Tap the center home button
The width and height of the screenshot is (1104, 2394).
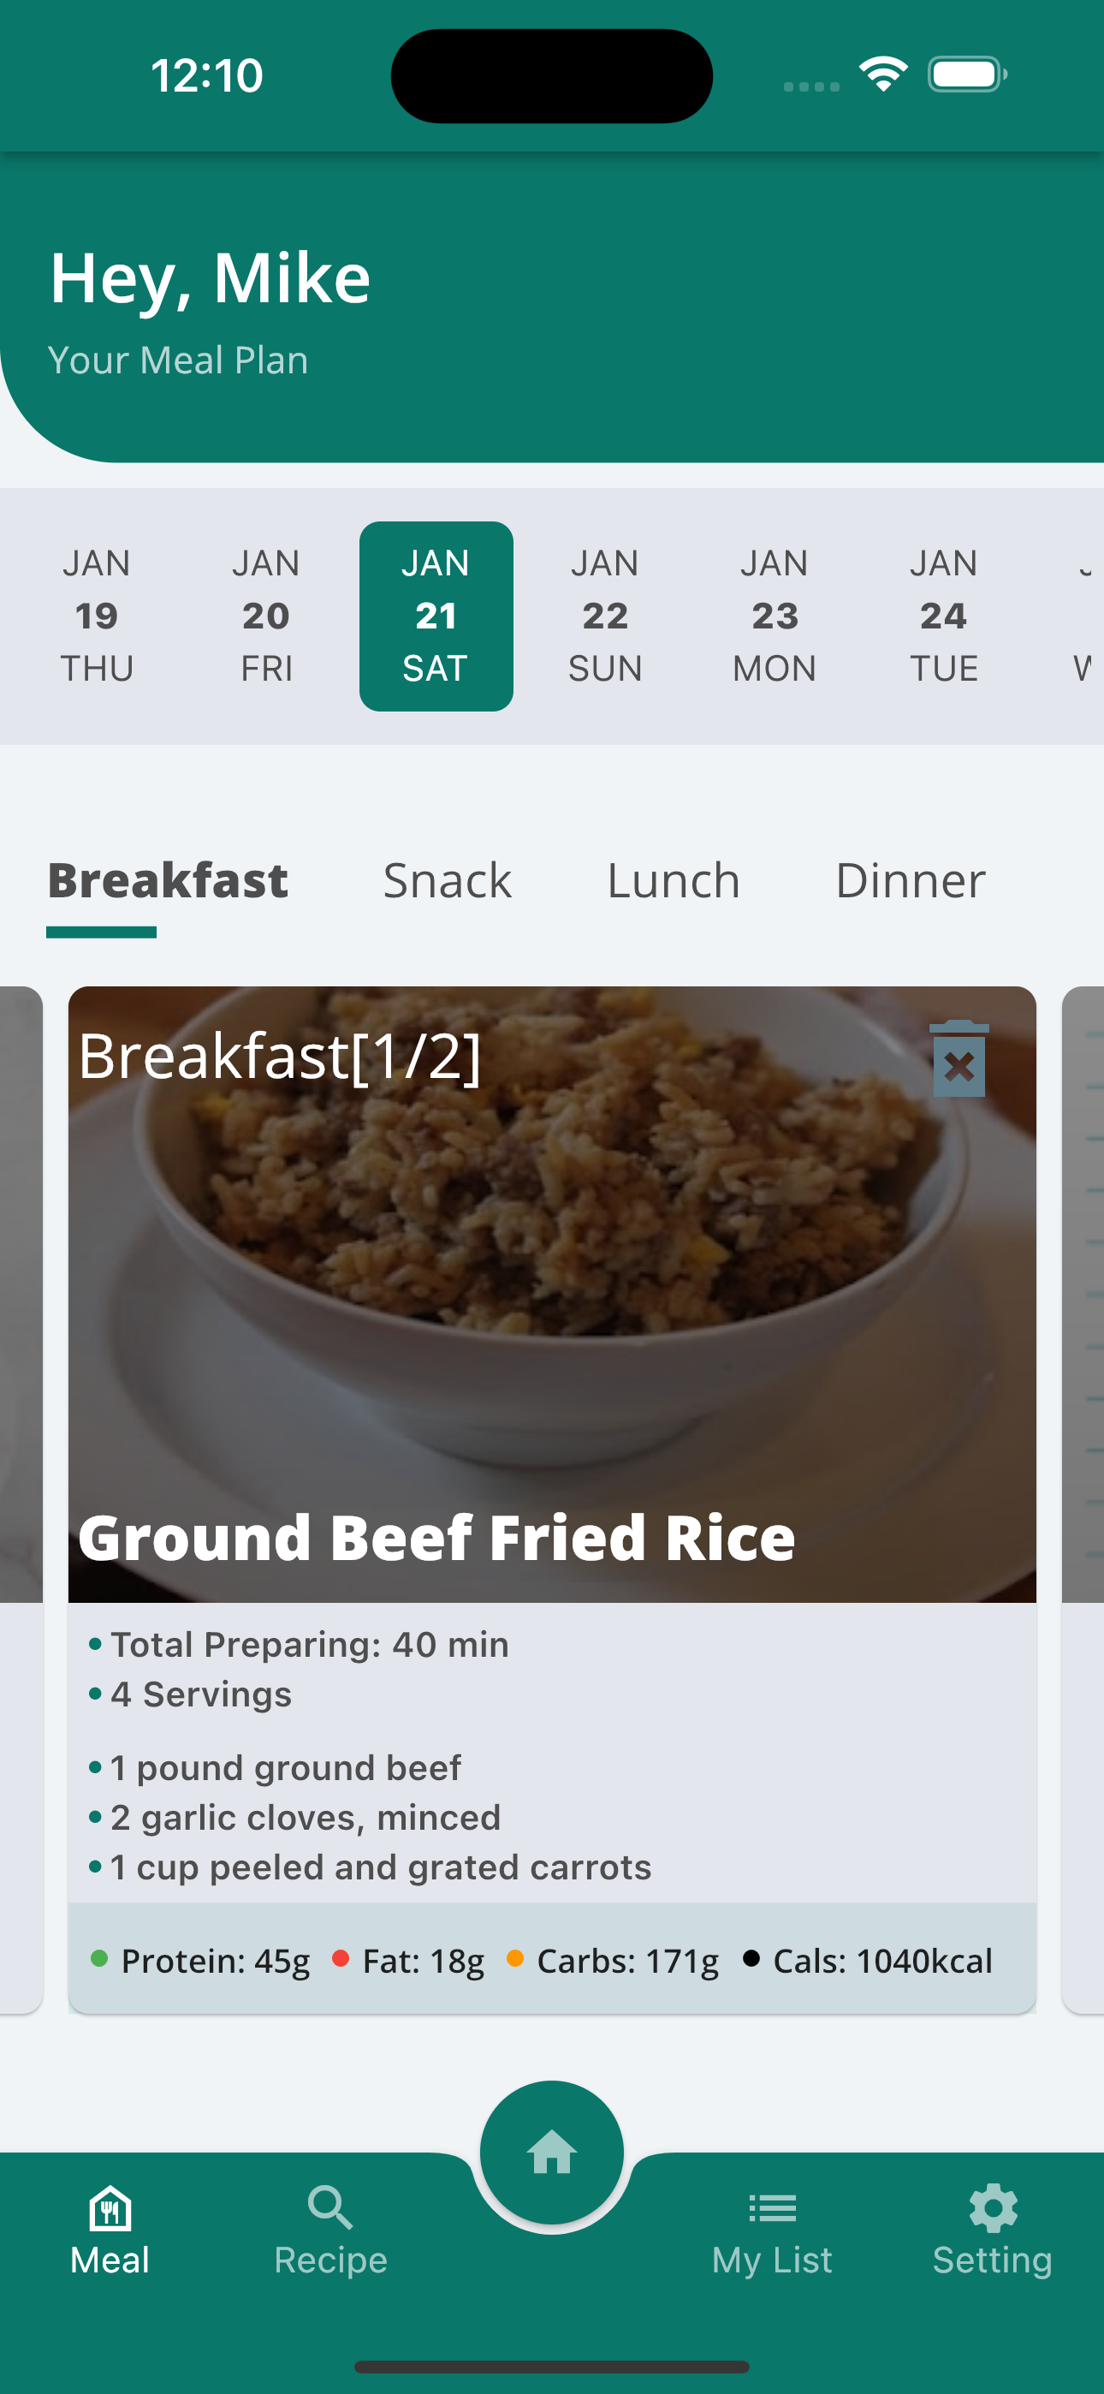551,2152
